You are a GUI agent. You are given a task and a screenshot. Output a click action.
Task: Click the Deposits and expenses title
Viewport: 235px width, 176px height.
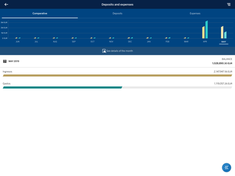pos(117,5)
